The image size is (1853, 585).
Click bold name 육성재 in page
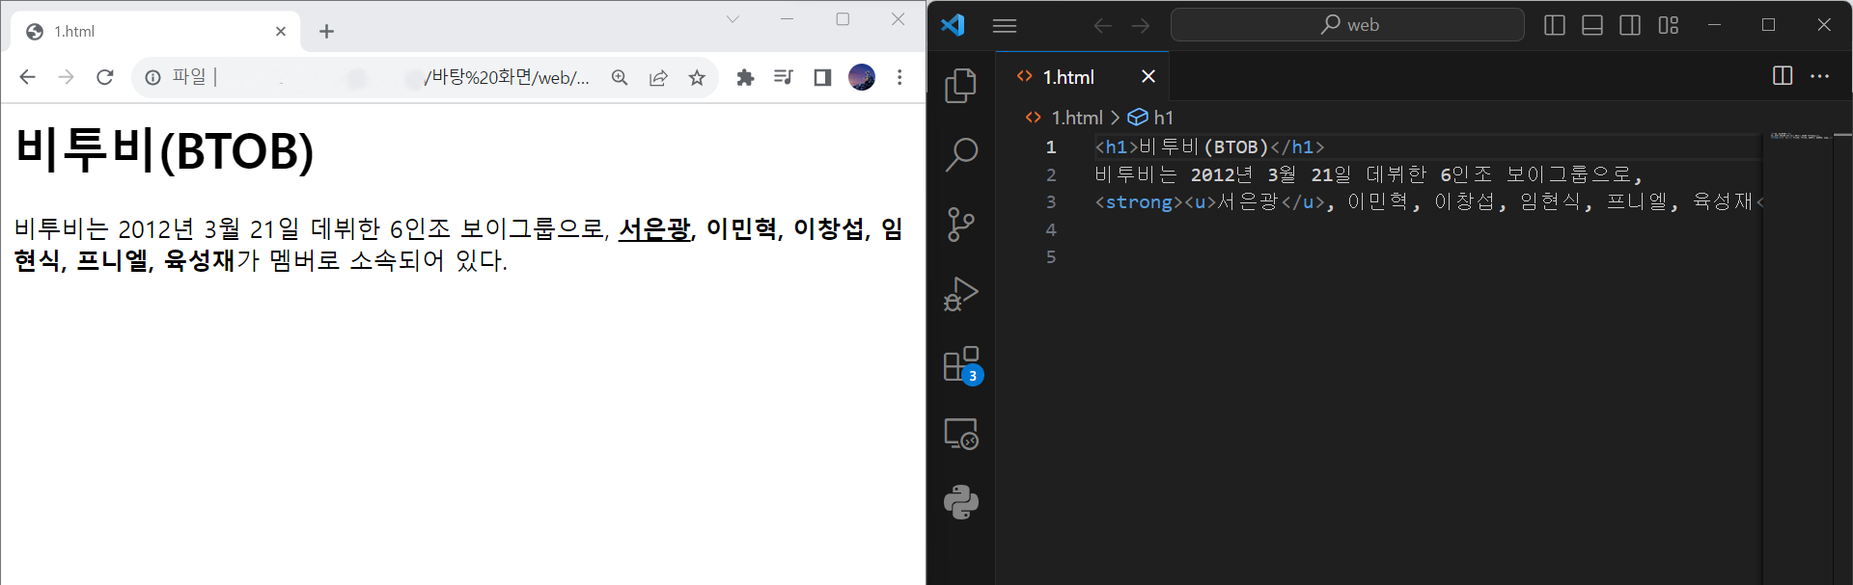199,260
